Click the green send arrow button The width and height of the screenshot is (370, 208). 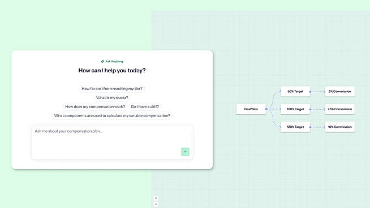(x=185, y=151)
